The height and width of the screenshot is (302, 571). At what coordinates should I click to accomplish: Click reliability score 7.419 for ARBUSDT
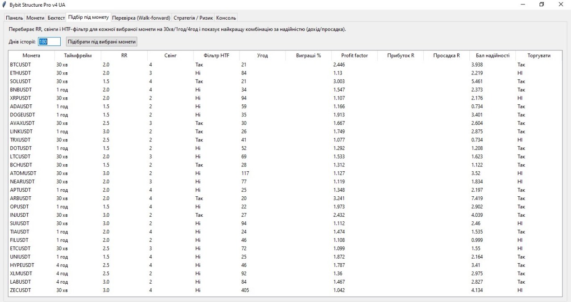477,199
